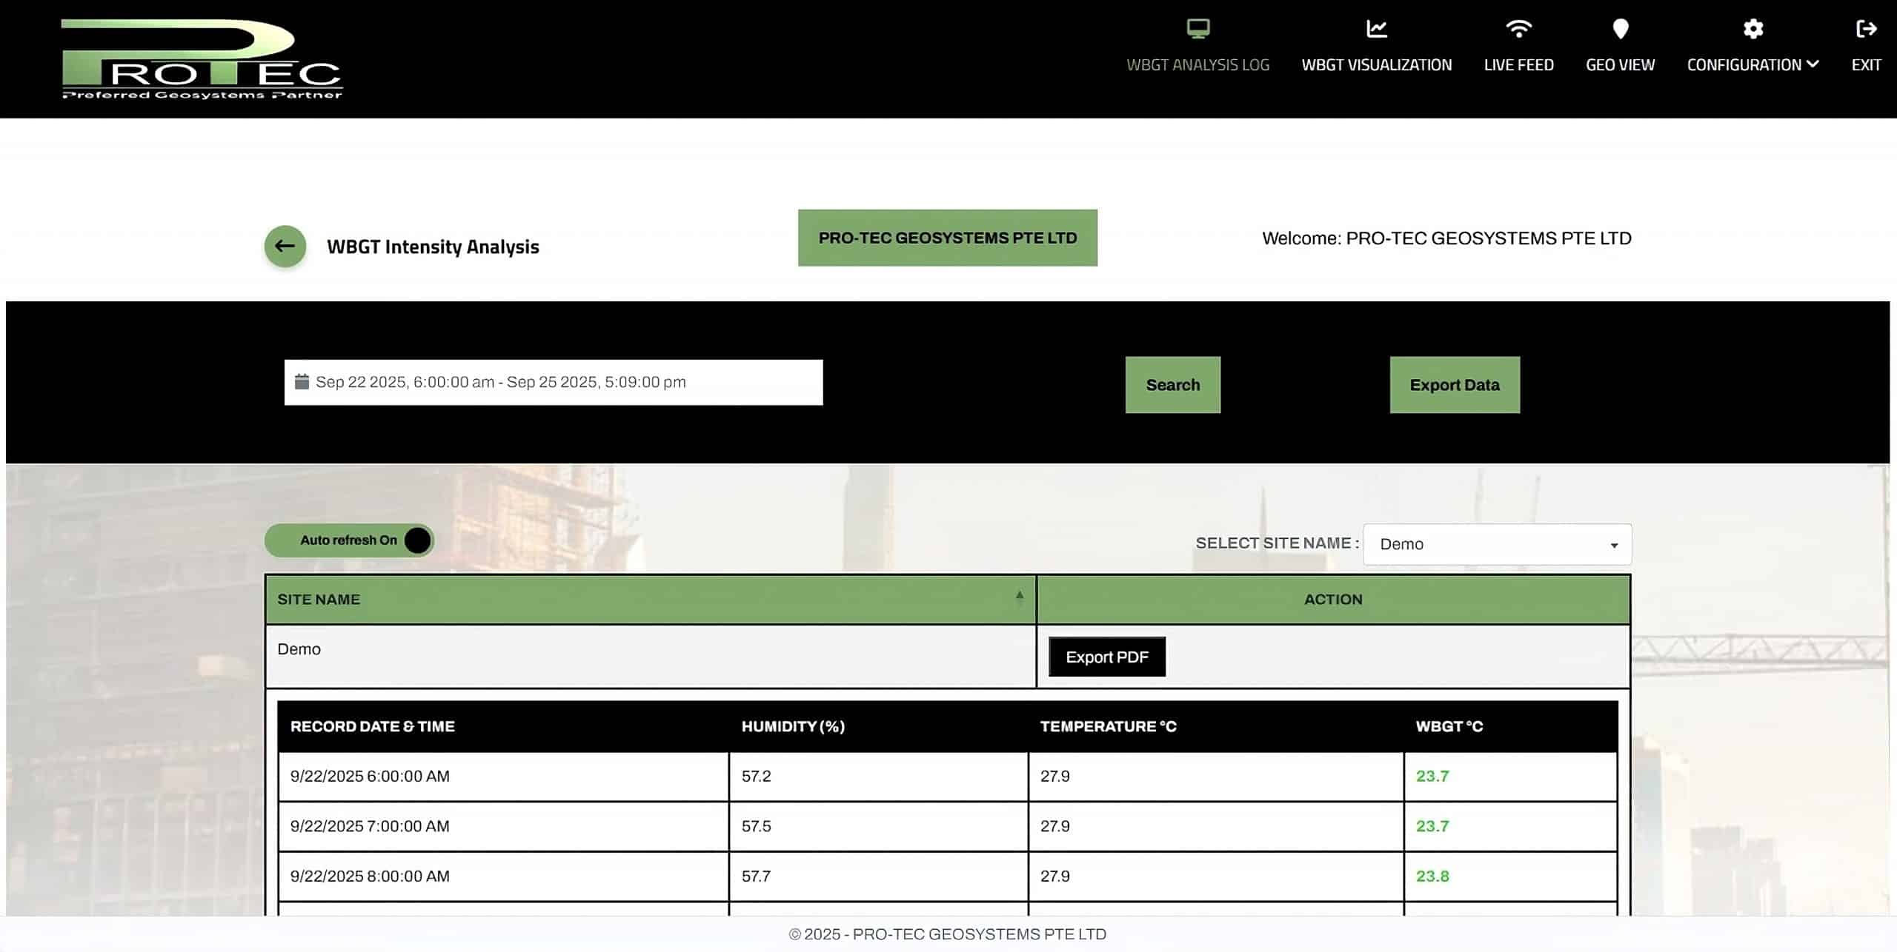Click the Configuration gear icon
Viewport: 1897px width, 952px height.
(1753, 29)
